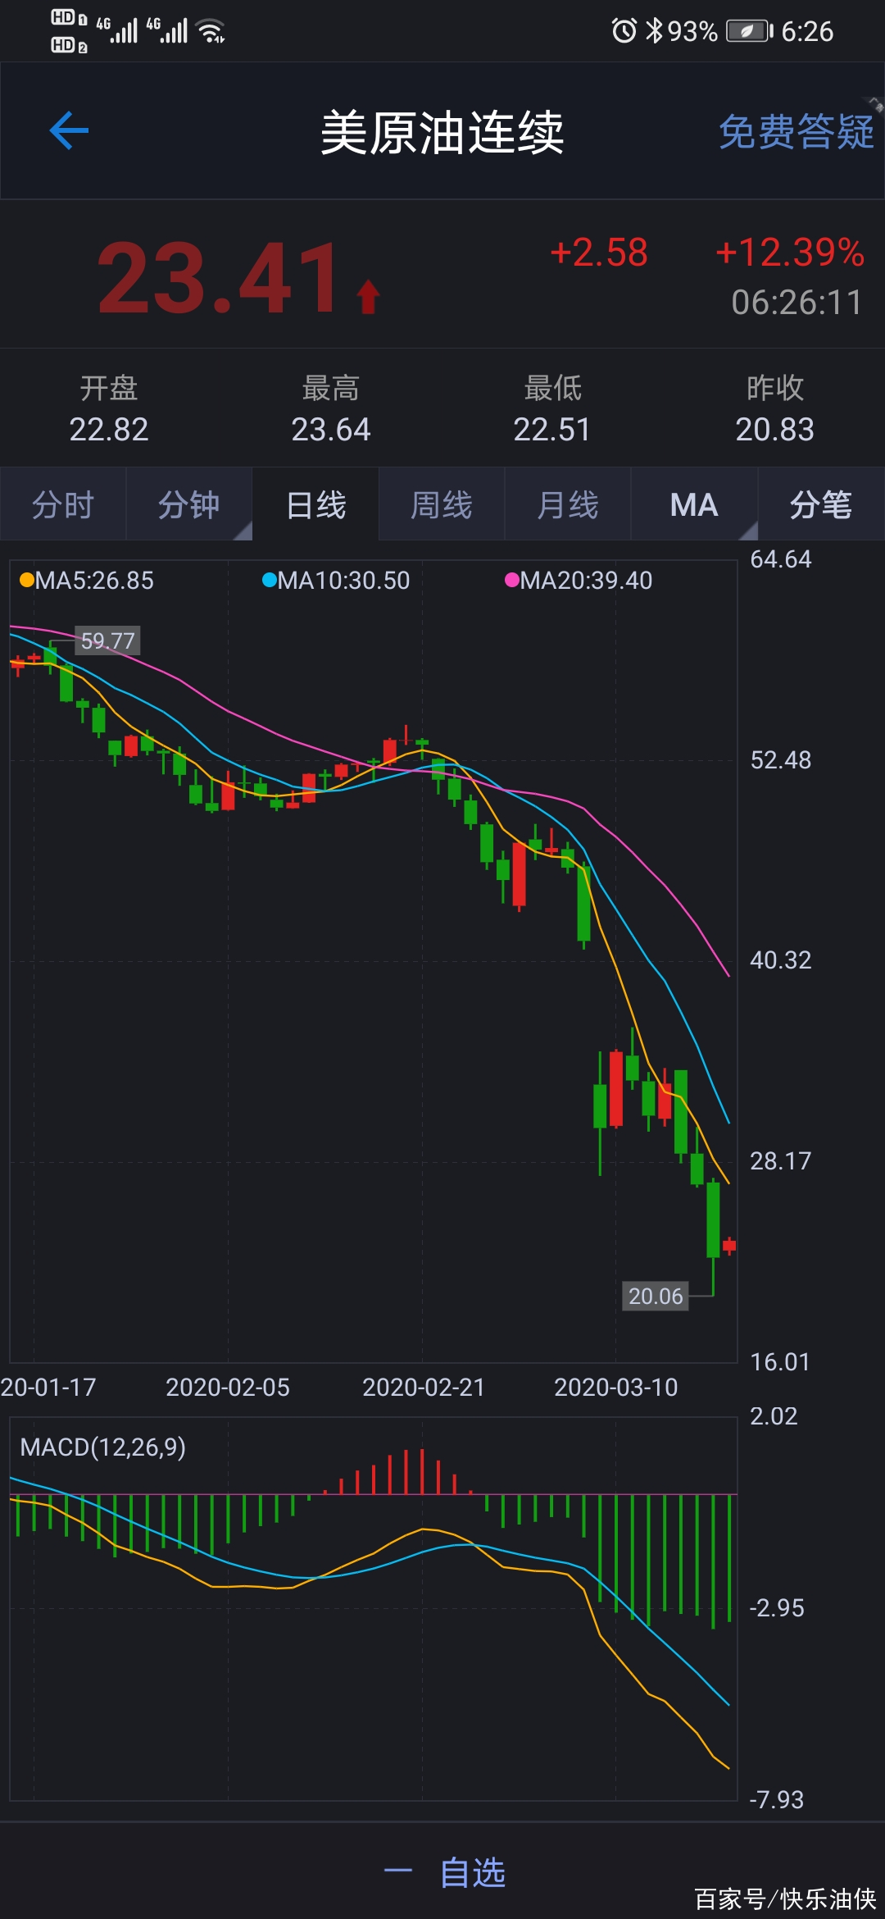Screen dimensions: 885x1919
Task: Tap the 28.17 price axis label
Action: [781, 1161]
